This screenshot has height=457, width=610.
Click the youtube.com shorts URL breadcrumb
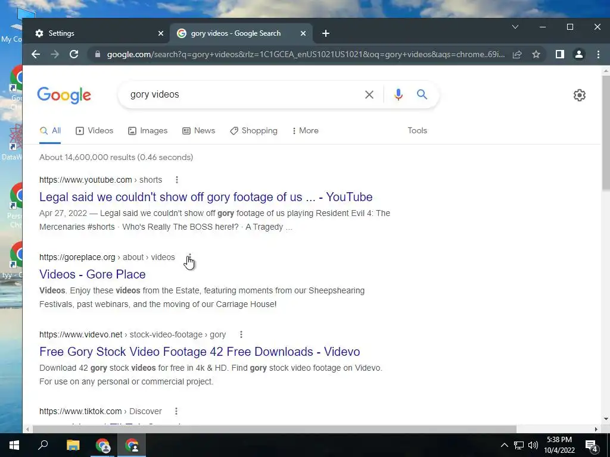pos(101,180)
